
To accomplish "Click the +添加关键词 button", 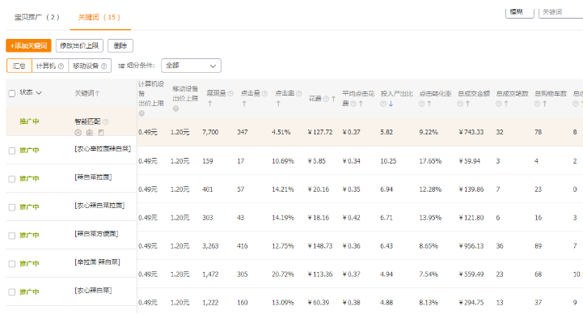I will [28, 45].
